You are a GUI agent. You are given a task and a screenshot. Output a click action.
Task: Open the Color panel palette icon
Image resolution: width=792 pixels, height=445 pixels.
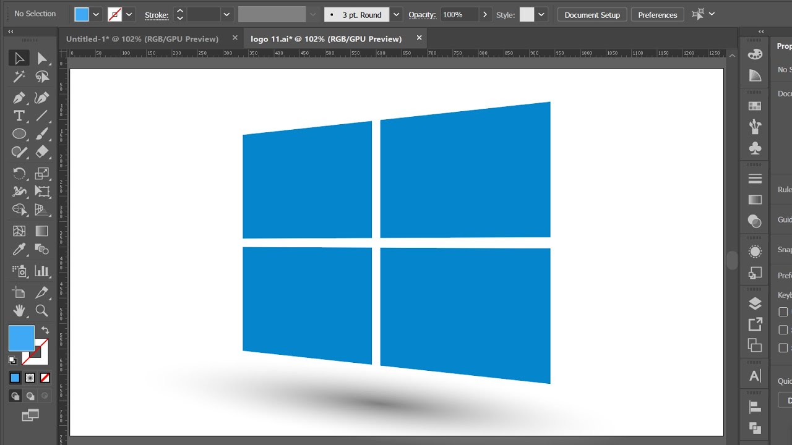pos(755,54)
